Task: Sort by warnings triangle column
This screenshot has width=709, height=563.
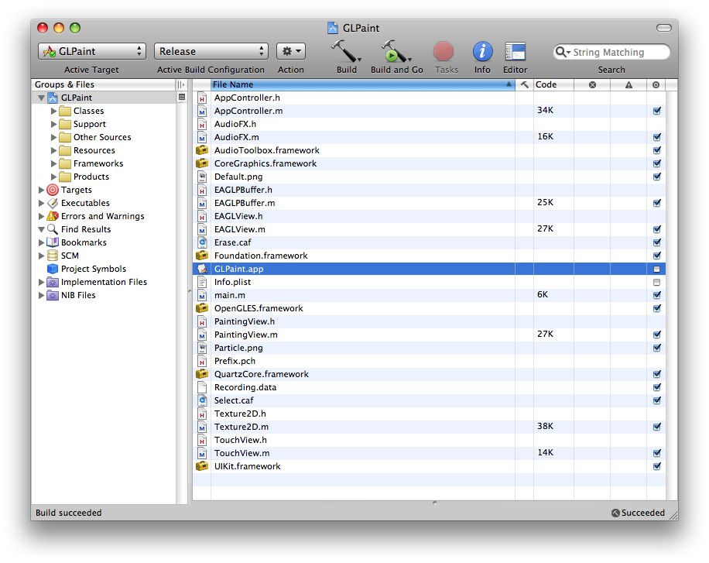Action: pos(629,84)
